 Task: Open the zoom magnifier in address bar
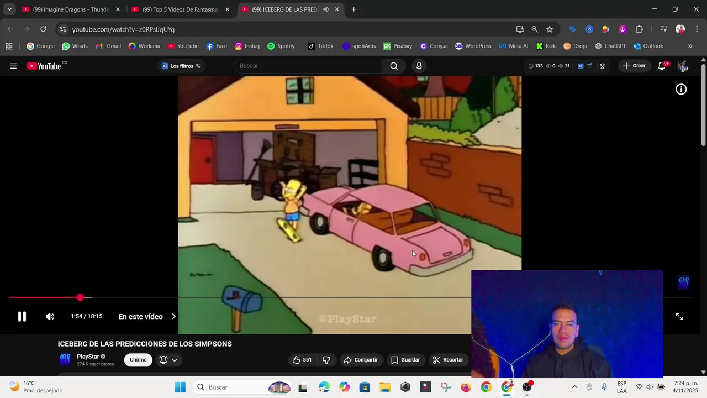click(535, 29)
